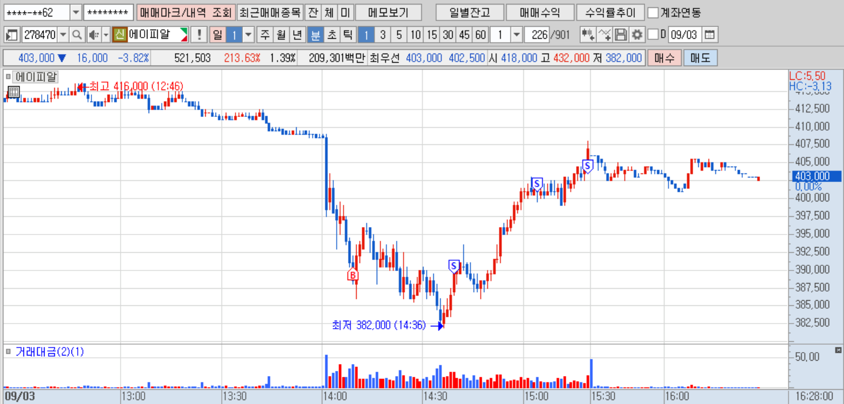
Task: Click the 매매마크/내역 조회 button
Action: pyautogui.click(x=186, y=12)
